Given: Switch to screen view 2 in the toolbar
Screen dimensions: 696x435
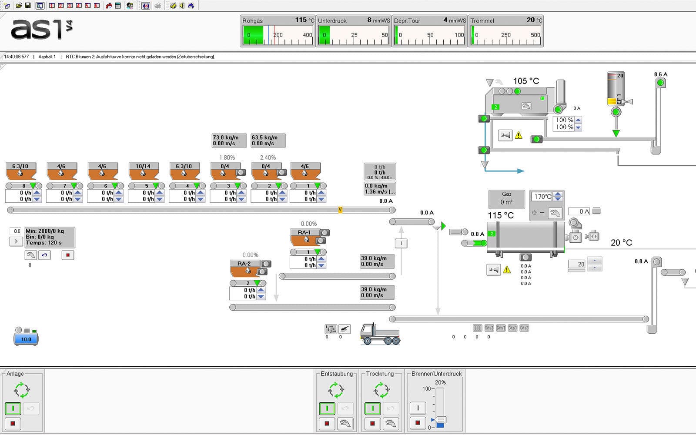Looking at the screenshot, I should click(x=60, y=6).
